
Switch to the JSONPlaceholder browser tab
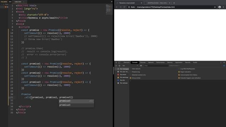(157, 3)
